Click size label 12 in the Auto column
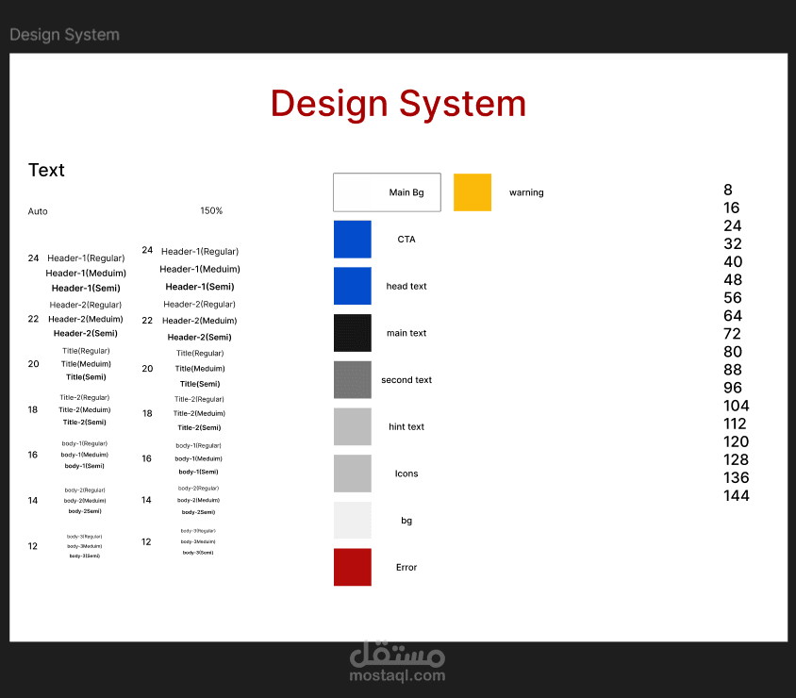This screenshot has width=796, height=698. coord(32,546)
